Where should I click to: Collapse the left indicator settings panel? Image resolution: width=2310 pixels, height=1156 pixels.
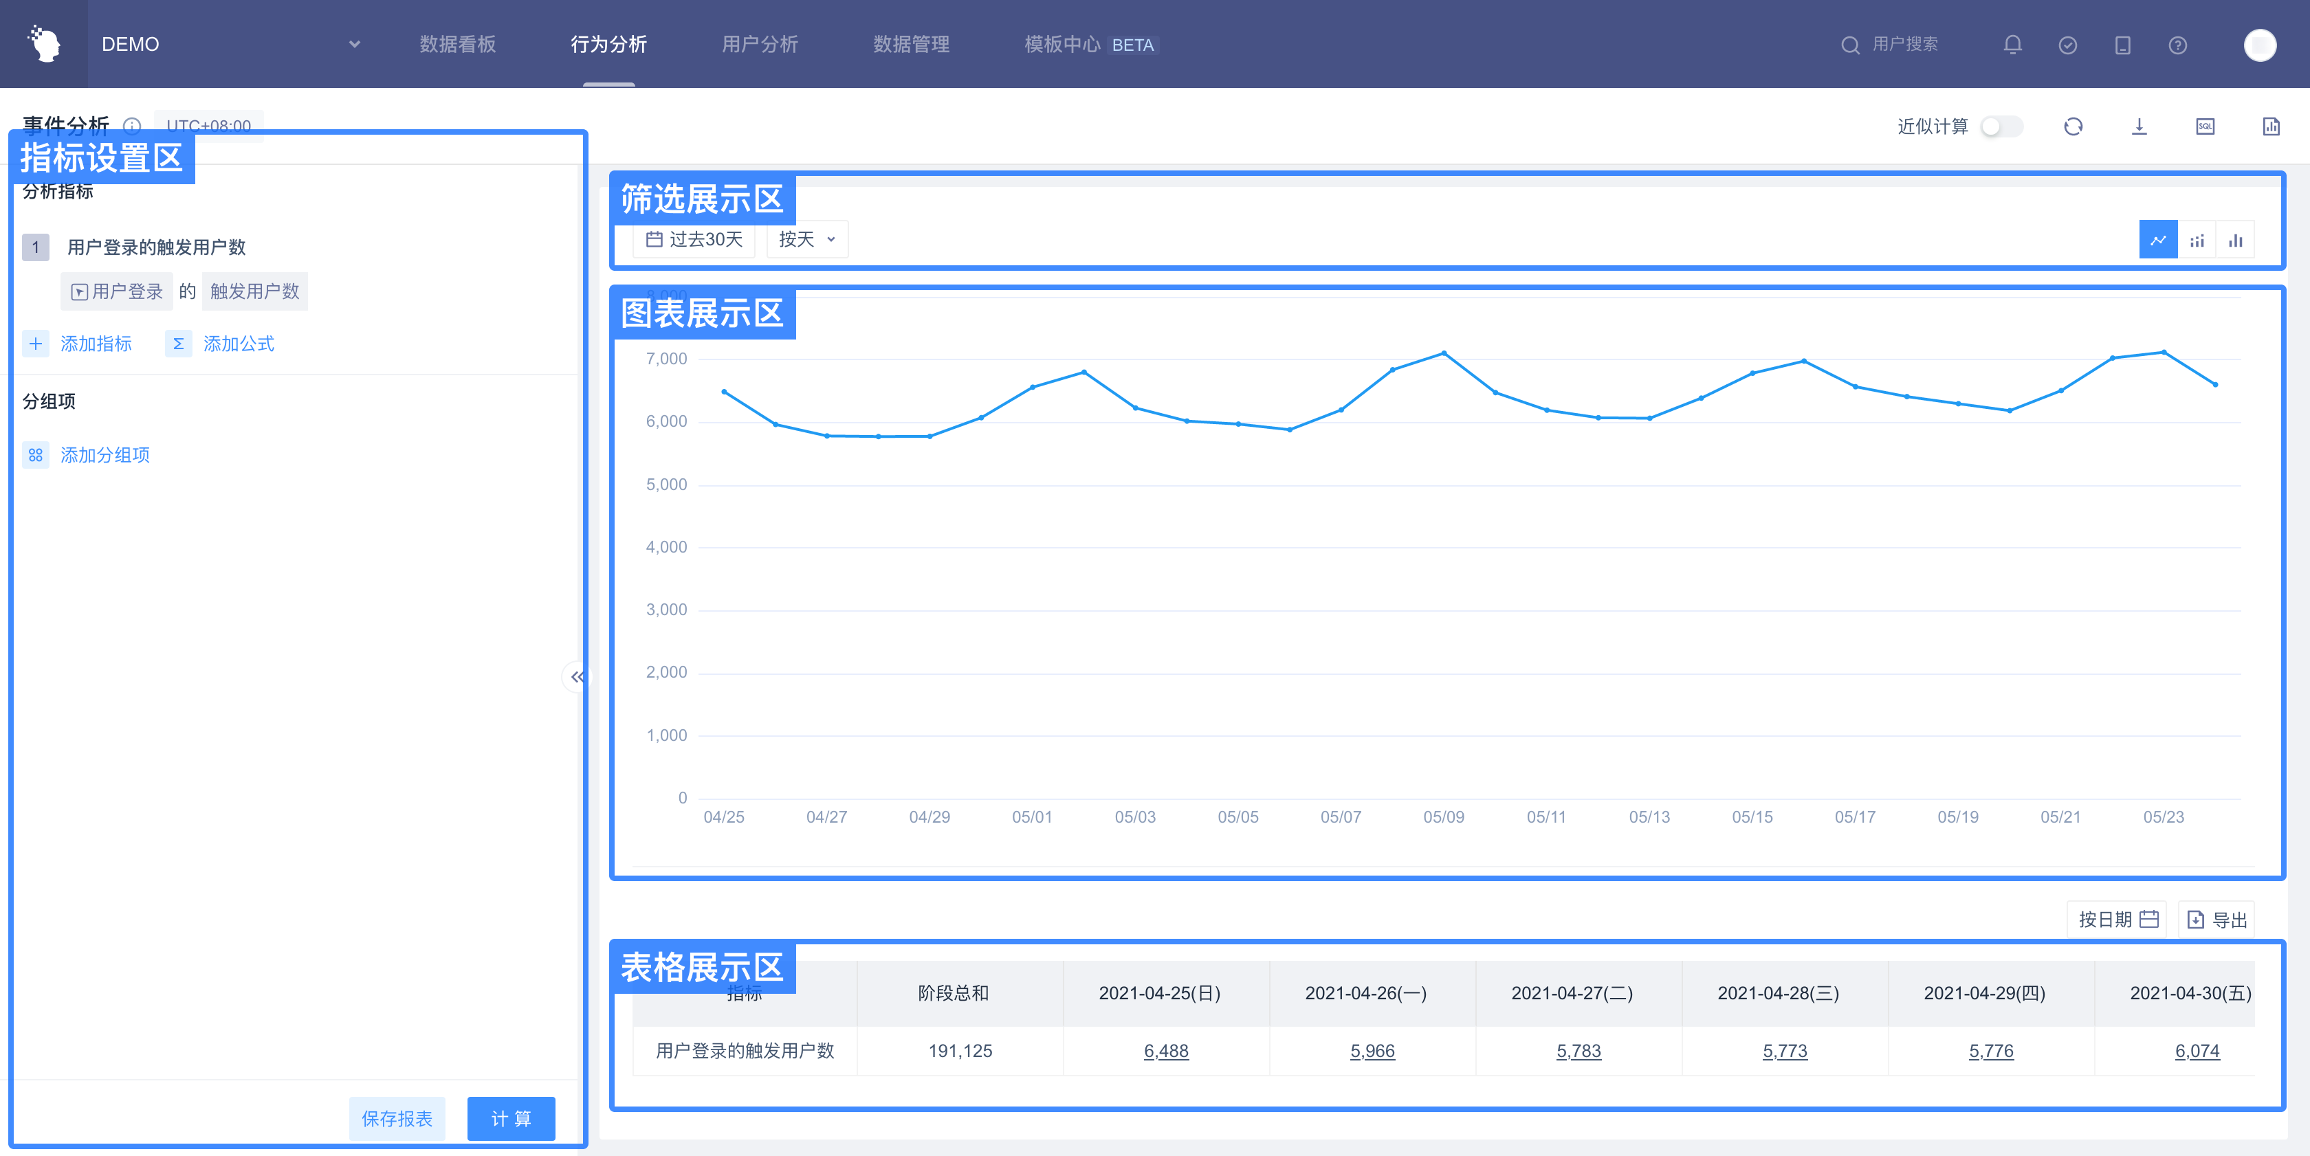click(x=577, y=676)
